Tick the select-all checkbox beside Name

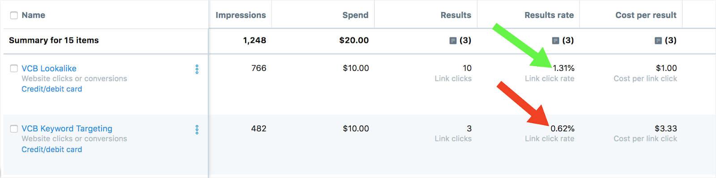(x=14, y=15)
